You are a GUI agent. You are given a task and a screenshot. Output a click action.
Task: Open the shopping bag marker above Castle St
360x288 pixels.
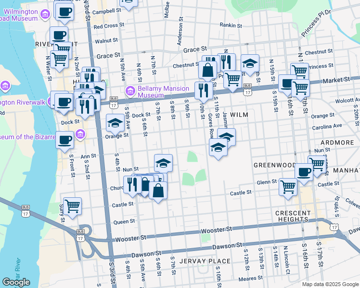158,191
